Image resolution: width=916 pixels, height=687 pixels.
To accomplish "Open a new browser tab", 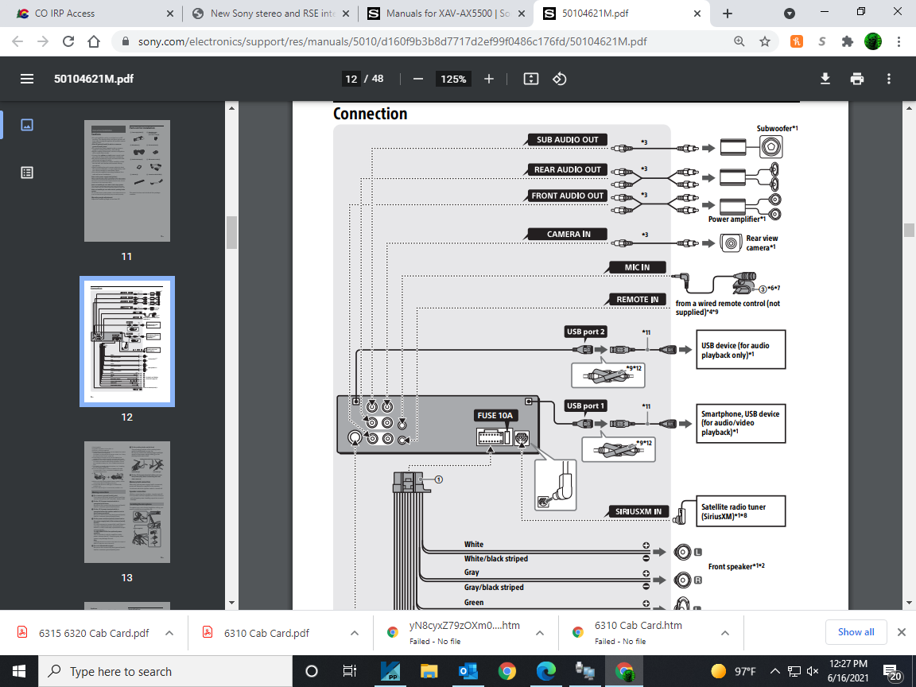I will tap(728, 14).
